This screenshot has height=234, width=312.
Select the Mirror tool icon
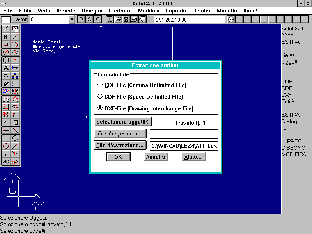6,99
